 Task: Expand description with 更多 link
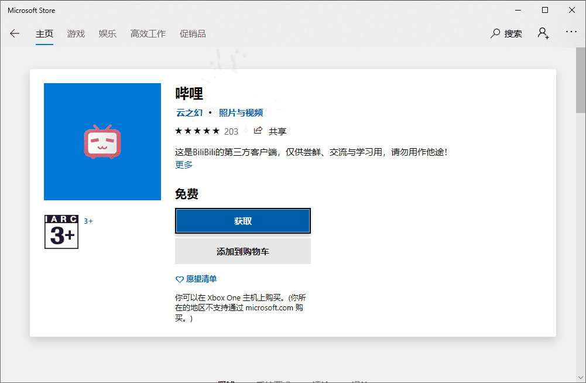[184, 165]
